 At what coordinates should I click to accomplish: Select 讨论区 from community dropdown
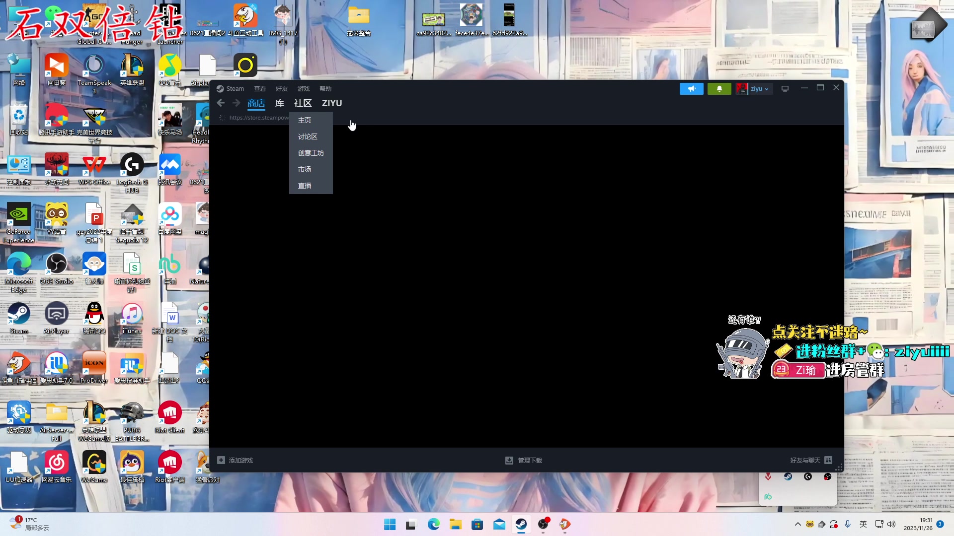[311, 136]
